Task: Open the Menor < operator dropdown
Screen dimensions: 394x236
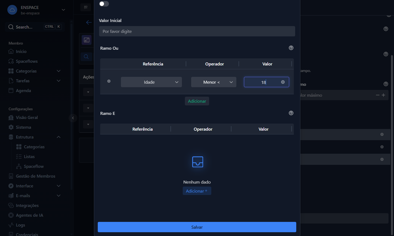Action: 214,82
